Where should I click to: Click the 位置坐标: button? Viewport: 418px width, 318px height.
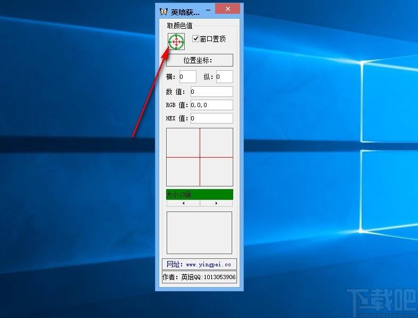coord(199,60)
